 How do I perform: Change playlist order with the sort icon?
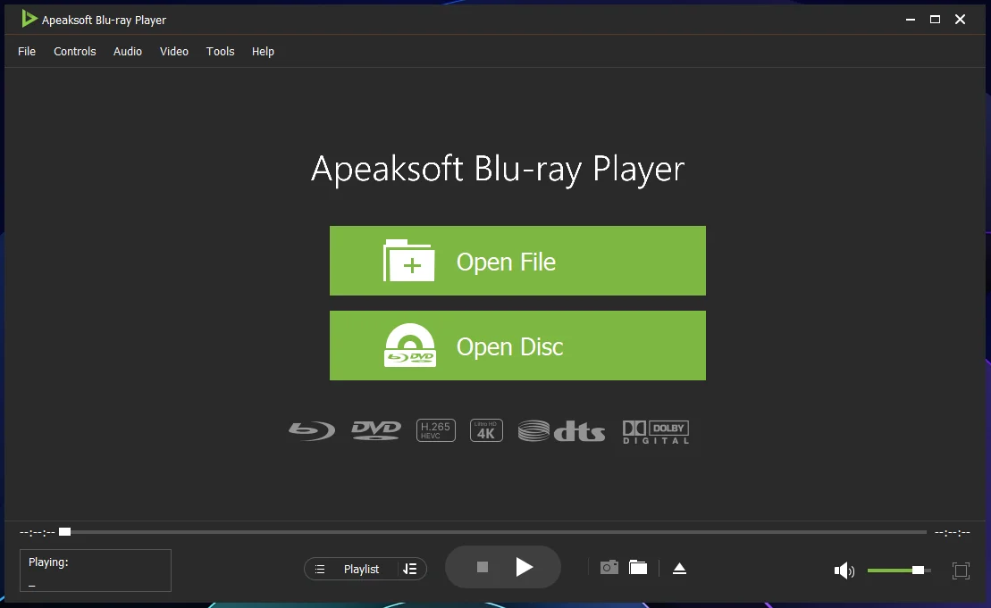click(409, 569)
